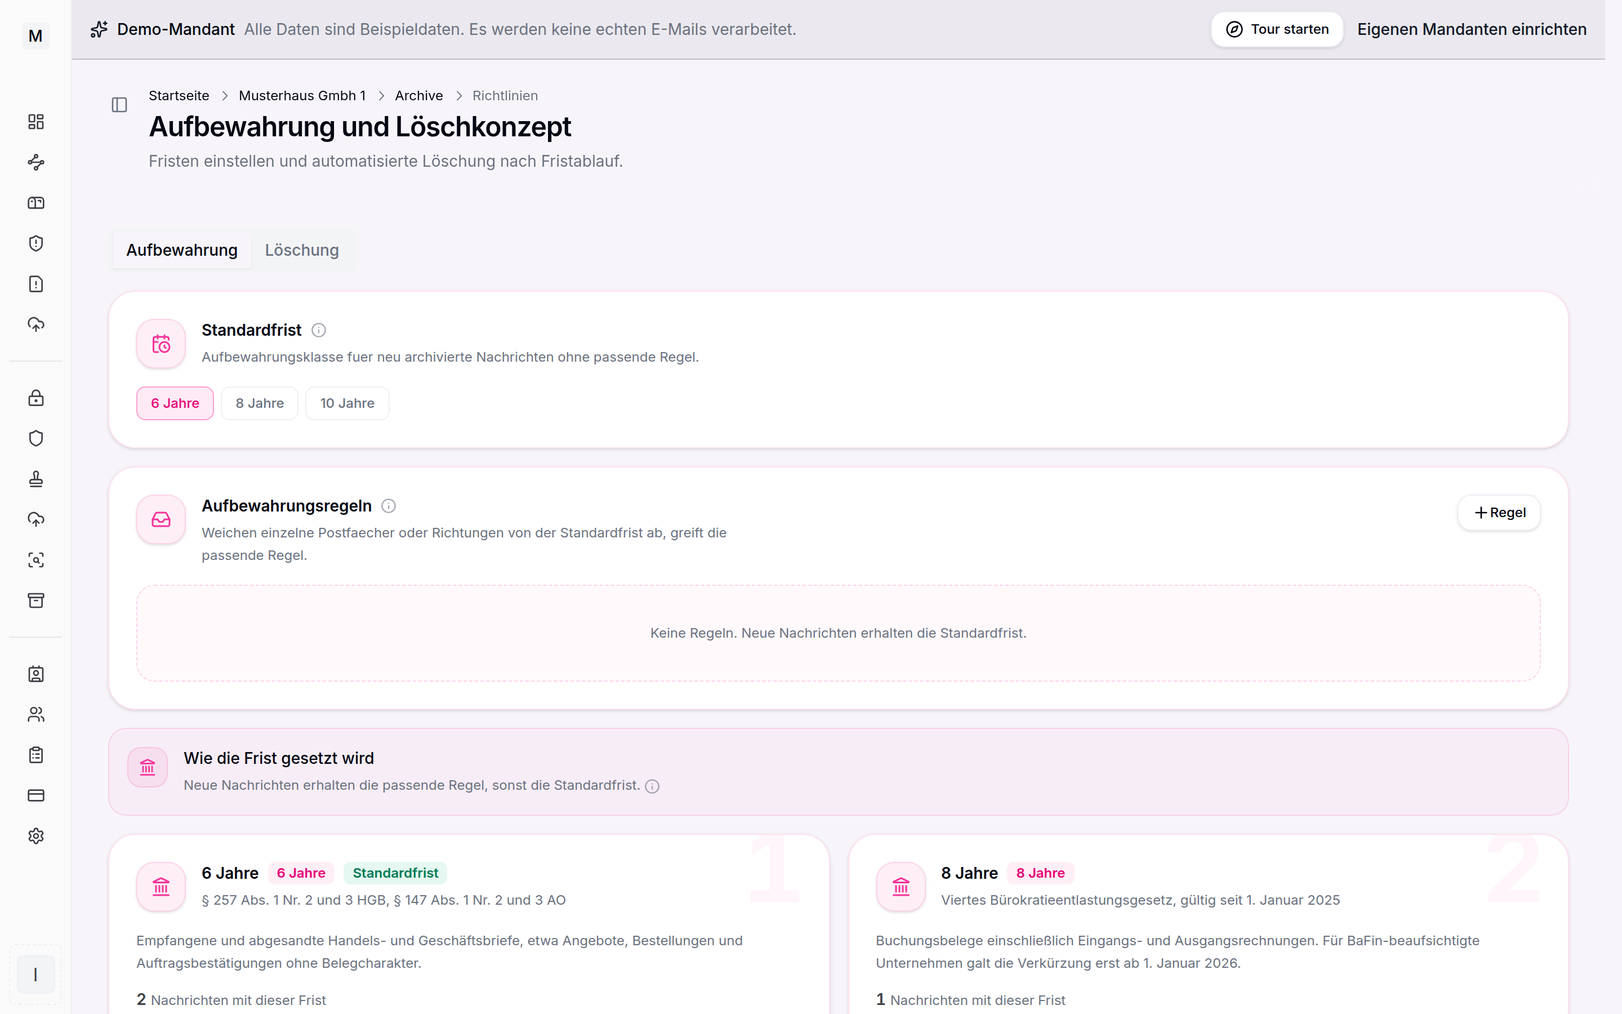Switch to the Aufbewahrung tab

(182, 250)
